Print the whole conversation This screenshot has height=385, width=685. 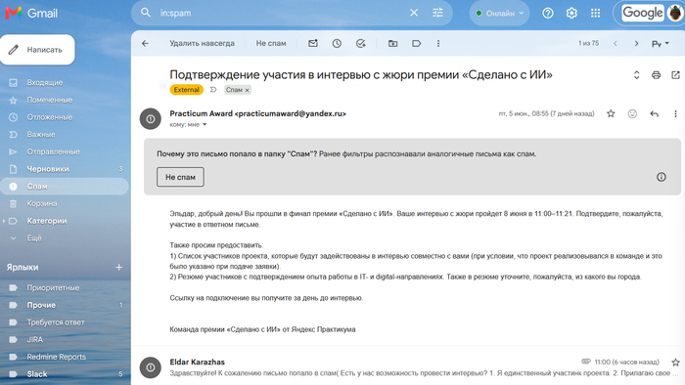[657, 75]
